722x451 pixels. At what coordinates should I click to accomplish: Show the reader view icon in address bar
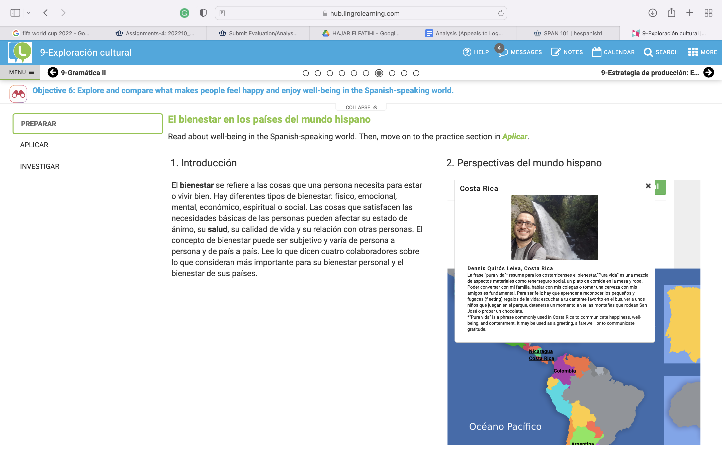[222, 13]
